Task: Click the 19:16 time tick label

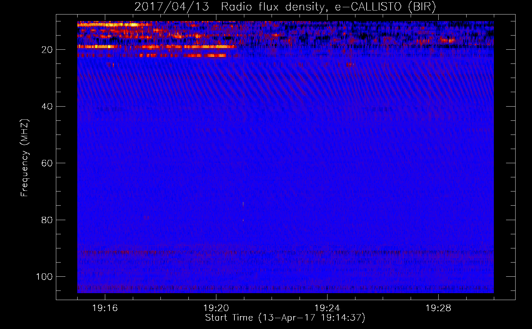Action: (105, 308)
